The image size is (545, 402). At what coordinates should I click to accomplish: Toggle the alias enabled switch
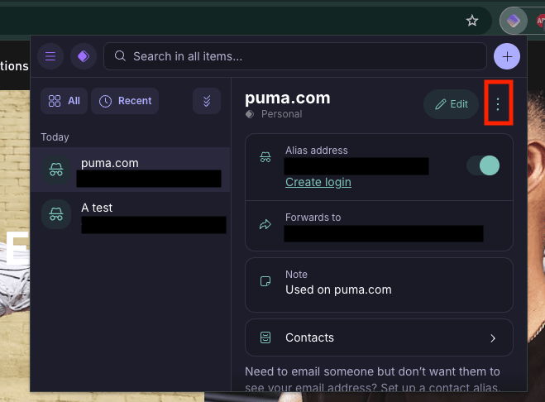[483, 165]
